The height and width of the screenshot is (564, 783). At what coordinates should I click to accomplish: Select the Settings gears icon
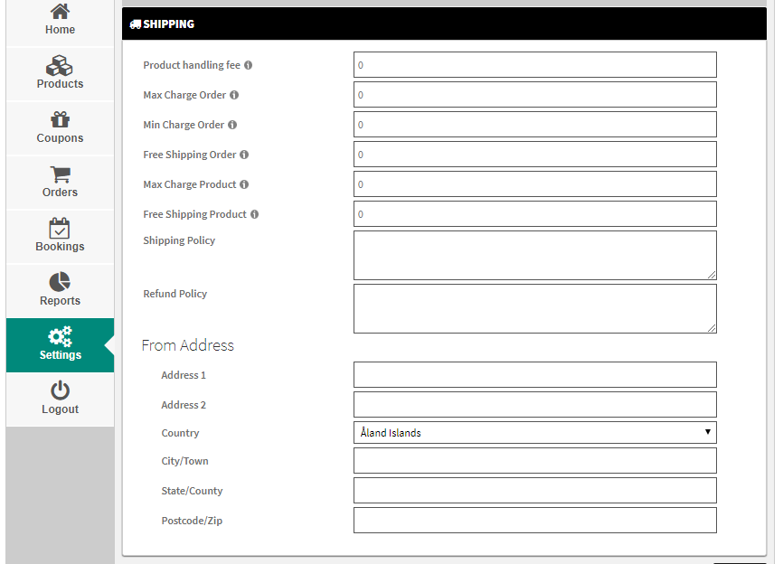pos(60,336)
